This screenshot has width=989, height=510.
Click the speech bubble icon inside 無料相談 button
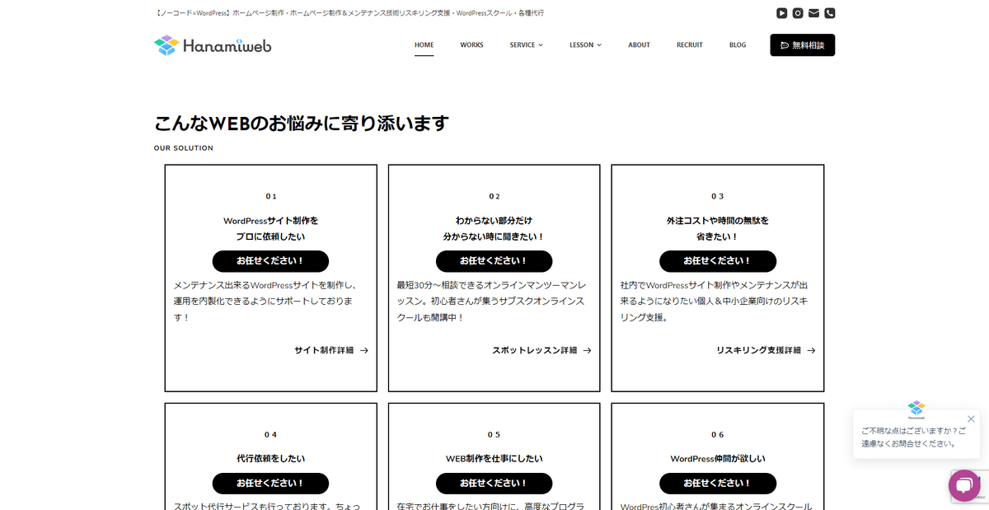[783, 44]
